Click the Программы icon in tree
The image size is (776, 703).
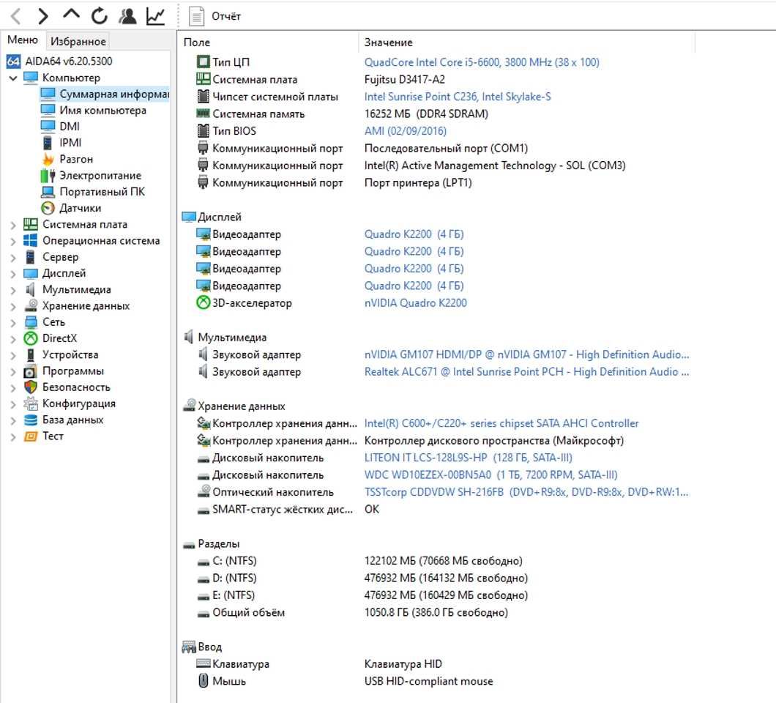31,371
